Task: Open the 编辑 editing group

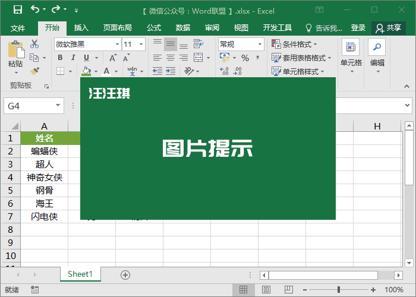Action: (x=377, y=56)
